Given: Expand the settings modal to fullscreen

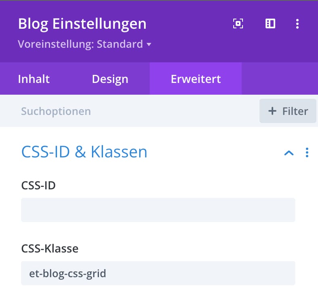Looking at the screenshot, I should (x=238, y=23).
